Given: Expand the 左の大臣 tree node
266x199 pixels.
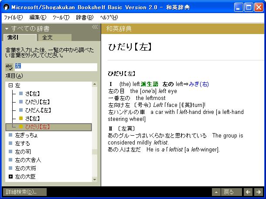Looking at the screenshot, I should 10,177.
